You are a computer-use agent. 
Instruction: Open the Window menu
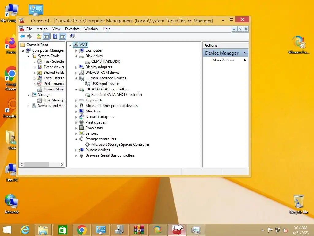pos(91,29)
